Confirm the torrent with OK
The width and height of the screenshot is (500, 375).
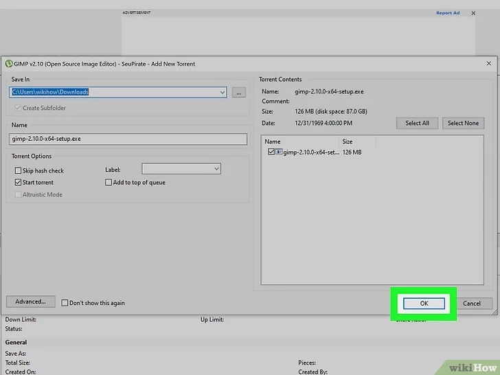(x=424, y=304)
